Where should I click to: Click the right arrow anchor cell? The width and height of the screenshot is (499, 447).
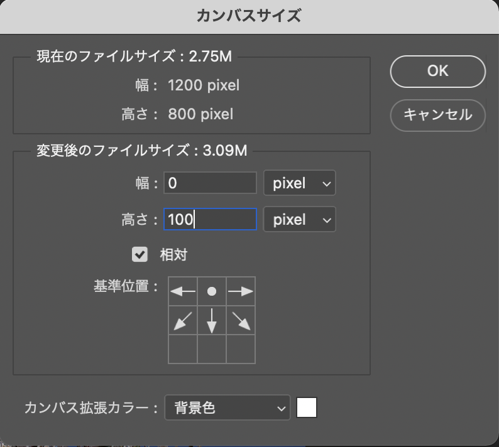tap(241, 291)
